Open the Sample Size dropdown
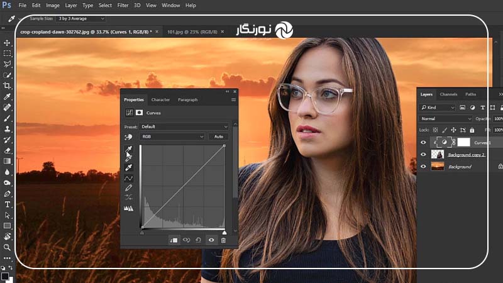503x283 pixels. (81, 19)
